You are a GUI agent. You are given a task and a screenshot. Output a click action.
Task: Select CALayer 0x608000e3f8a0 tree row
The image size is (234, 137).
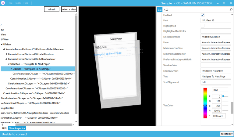[32, 98]
